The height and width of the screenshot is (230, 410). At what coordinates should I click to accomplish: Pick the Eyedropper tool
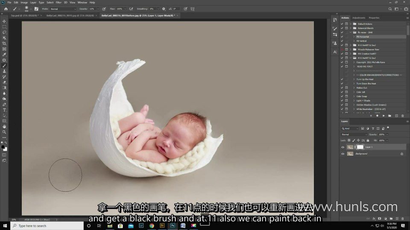point(4,55)
